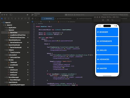Click the Simulator rotate icon
This screenshot has height=98, width=130.
tap(112, 20)
